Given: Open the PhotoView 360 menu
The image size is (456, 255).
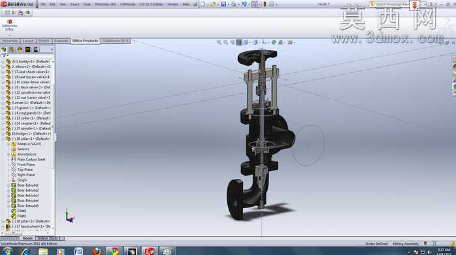Looking at the screenshot, I should [x=106, y=4].
